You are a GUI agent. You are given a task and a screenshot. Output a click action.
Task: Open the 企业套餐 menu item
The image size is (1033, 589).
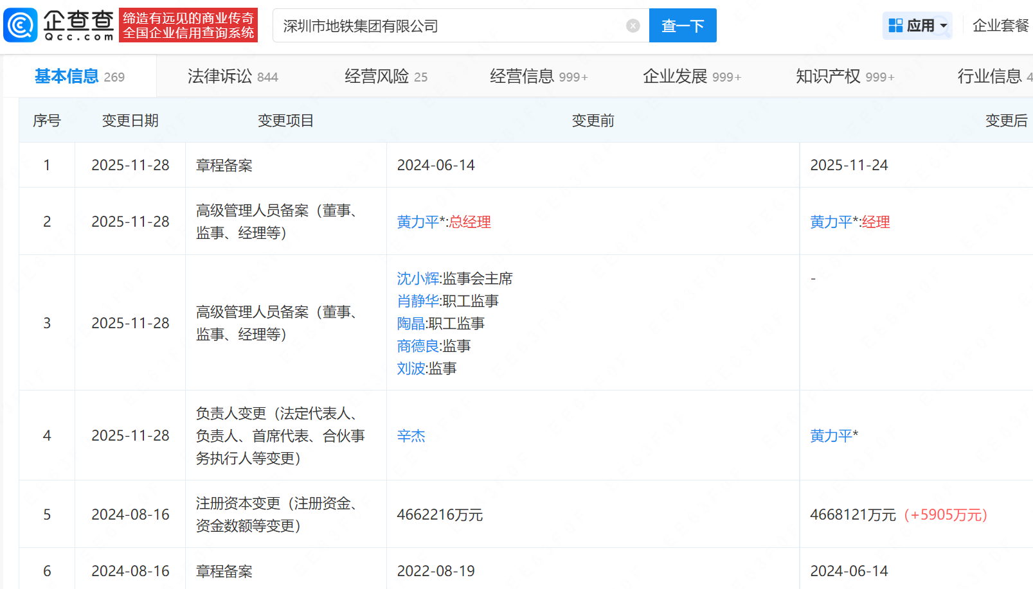click(x=1000, y=25)
